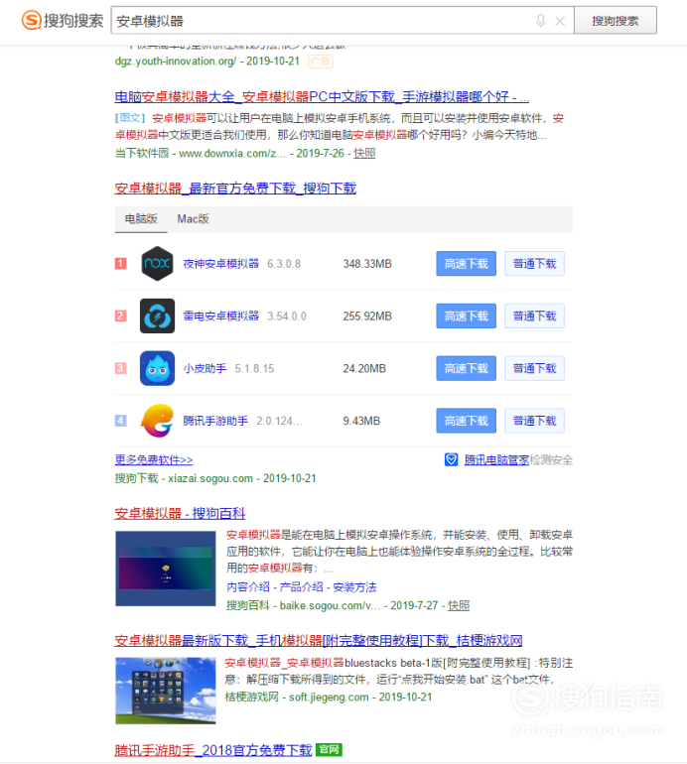The image size is (687, 764).
Task: Click the 9.43MB file size text
Action: click(x=361, y=421)
